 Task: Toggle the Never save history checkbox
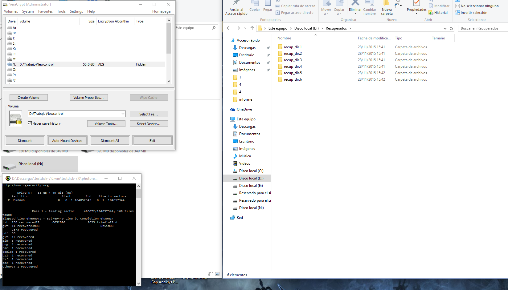tap(30, 123)
